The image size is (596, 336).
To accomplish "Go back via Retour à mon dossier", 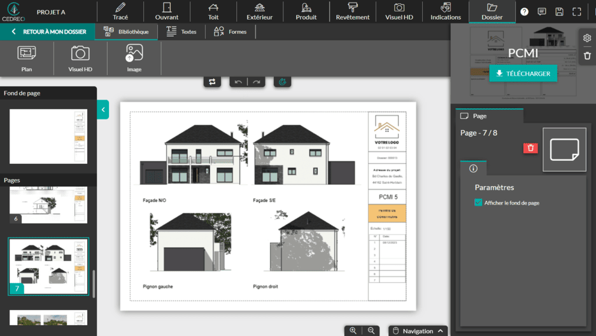I will (46, 32).
